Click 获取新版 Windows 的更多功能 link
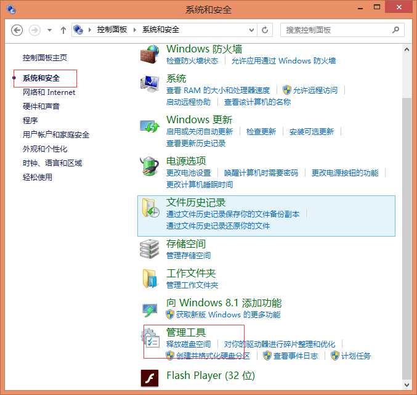Screen dimensions: 417x395 pyautogui.click(x=228, y=315)
